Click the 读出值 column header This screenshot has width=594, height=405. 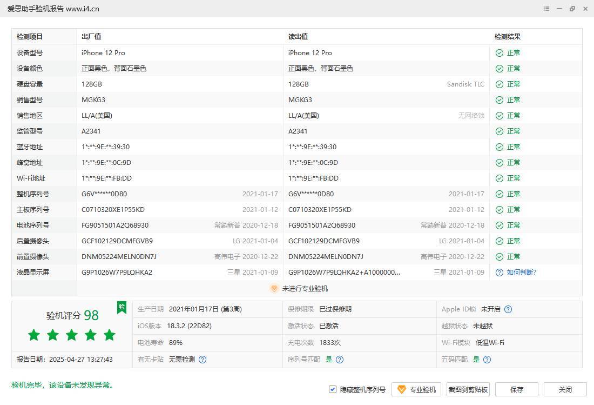(x=298, y=37)
